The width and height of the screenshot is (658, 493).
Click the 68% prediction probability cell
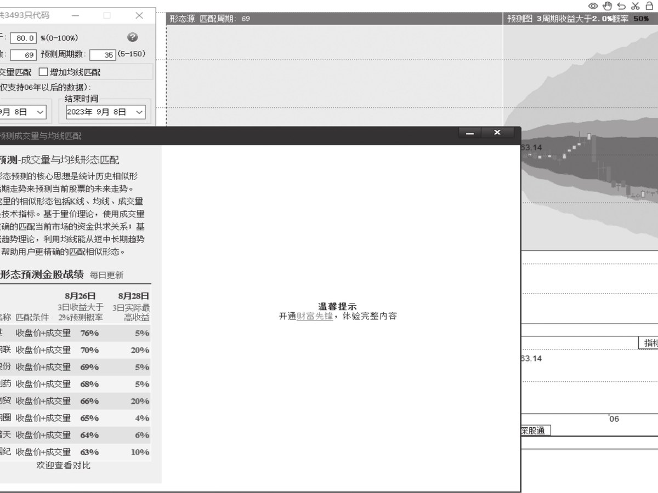[x=89, y=384]
